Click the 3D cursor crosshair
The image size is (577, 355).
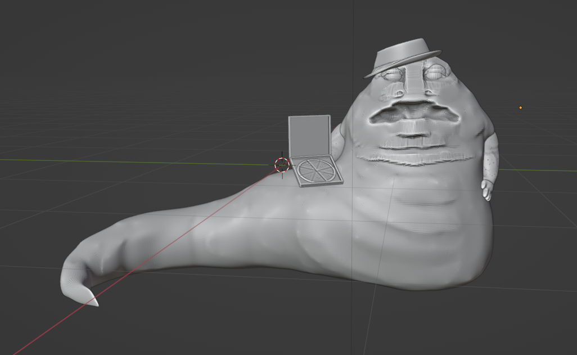282,164
